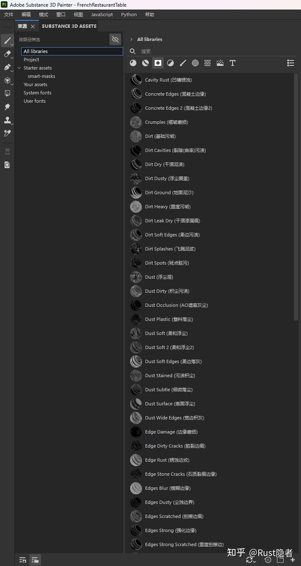Filter assets by Smart Materials icon
The height and width of the screenshot is (566, 301).
146,63
